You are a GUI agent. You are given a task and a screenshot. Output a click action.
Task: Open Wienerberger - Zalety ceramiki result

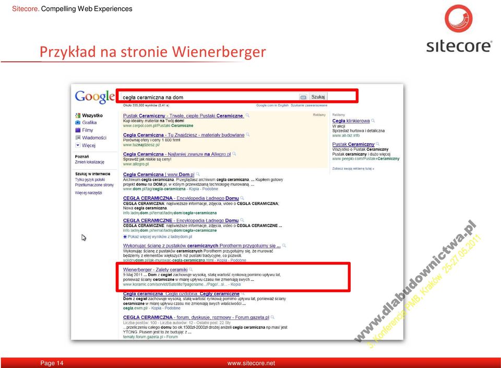[x=156, y=270]
